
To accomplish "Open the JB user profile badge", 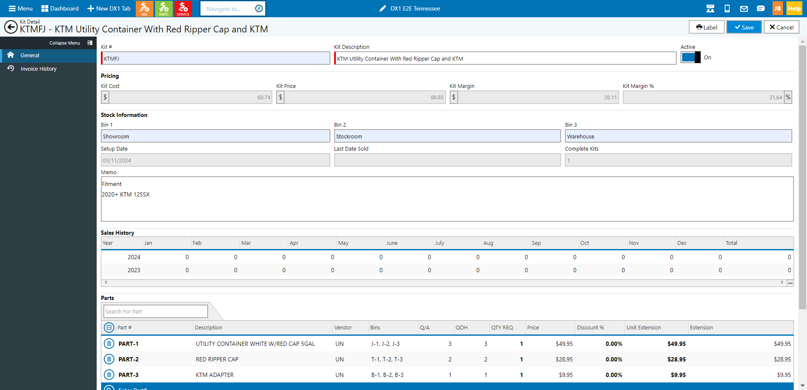I will (x=778, y=8).
